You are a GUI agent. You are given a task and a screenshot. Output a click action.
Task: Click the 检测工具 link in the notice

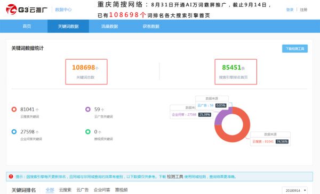(175, 176)
